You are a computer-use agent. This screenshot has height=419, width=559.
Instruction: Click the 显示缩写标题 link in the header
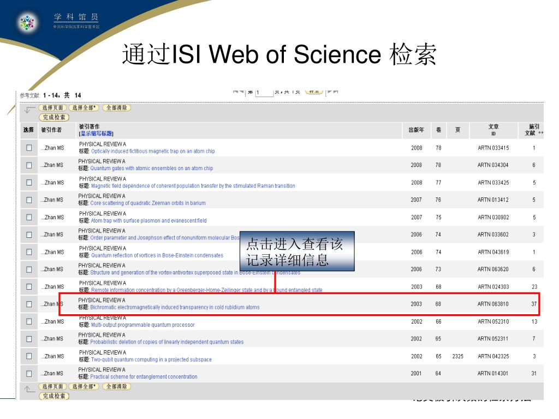(x=96, y=134)
